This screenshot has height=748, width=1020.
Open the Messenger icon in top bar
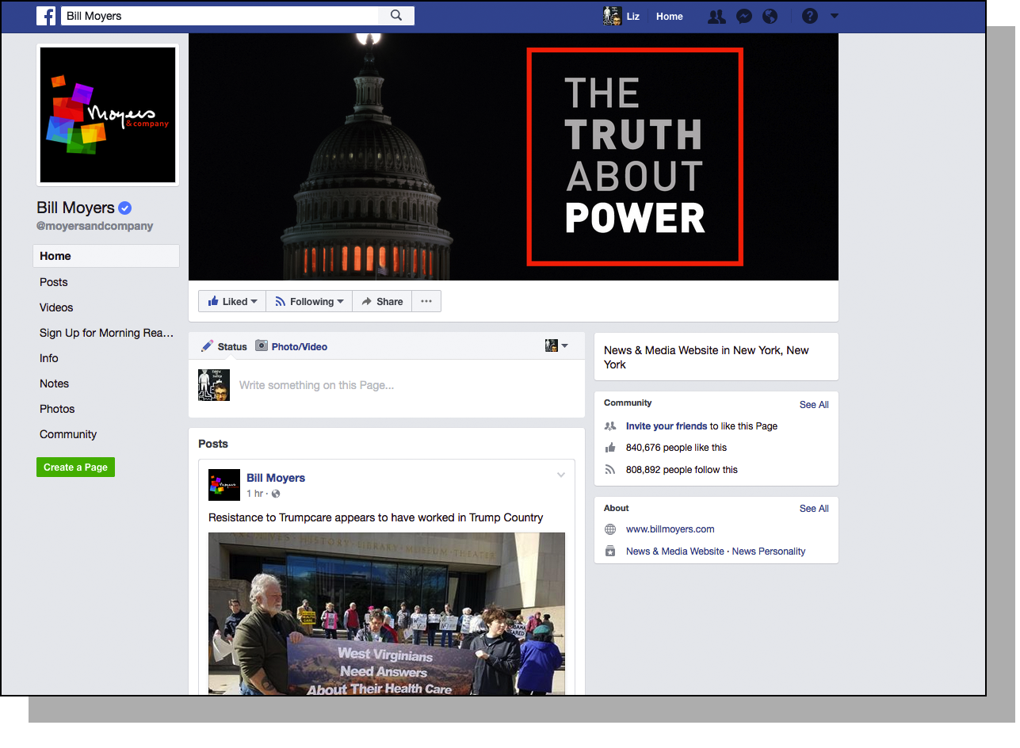pos(743,16)
